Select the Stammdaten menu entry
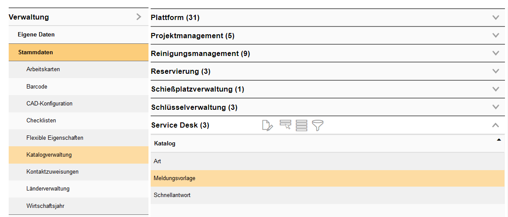Image resolution: width=508 pixels, height=217 pixels. click(x=36, y=52)
